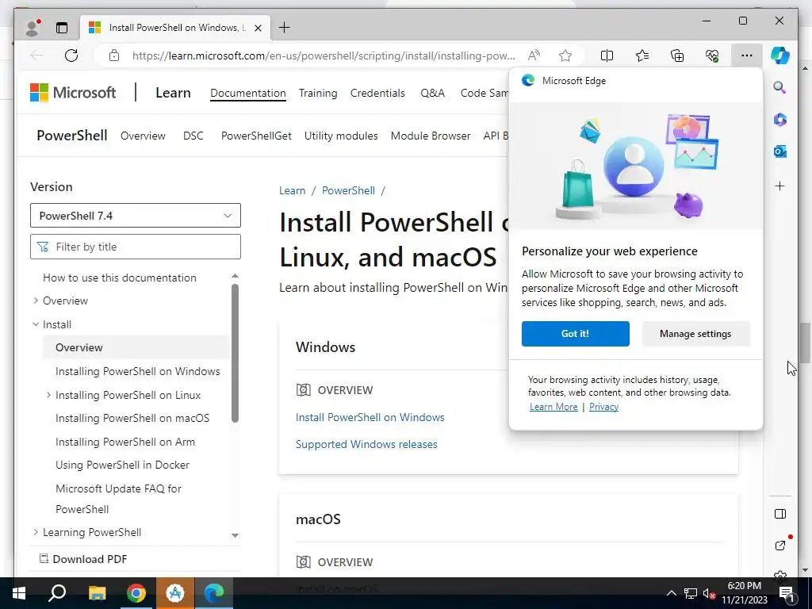Open Outlook icon in sidebar

tap(780, 151)
